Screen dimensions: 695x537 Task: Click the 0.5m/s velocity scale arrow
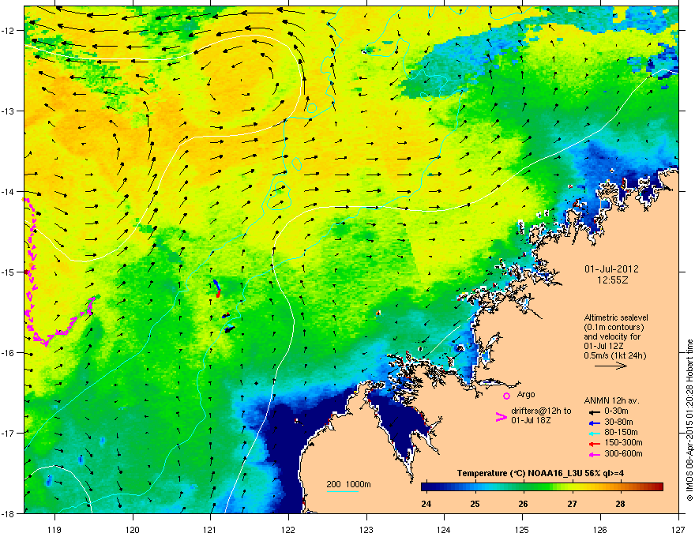click(610, 366)
